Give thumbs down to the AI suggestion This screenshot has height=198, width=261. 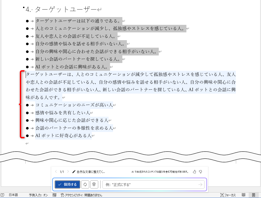200,171
